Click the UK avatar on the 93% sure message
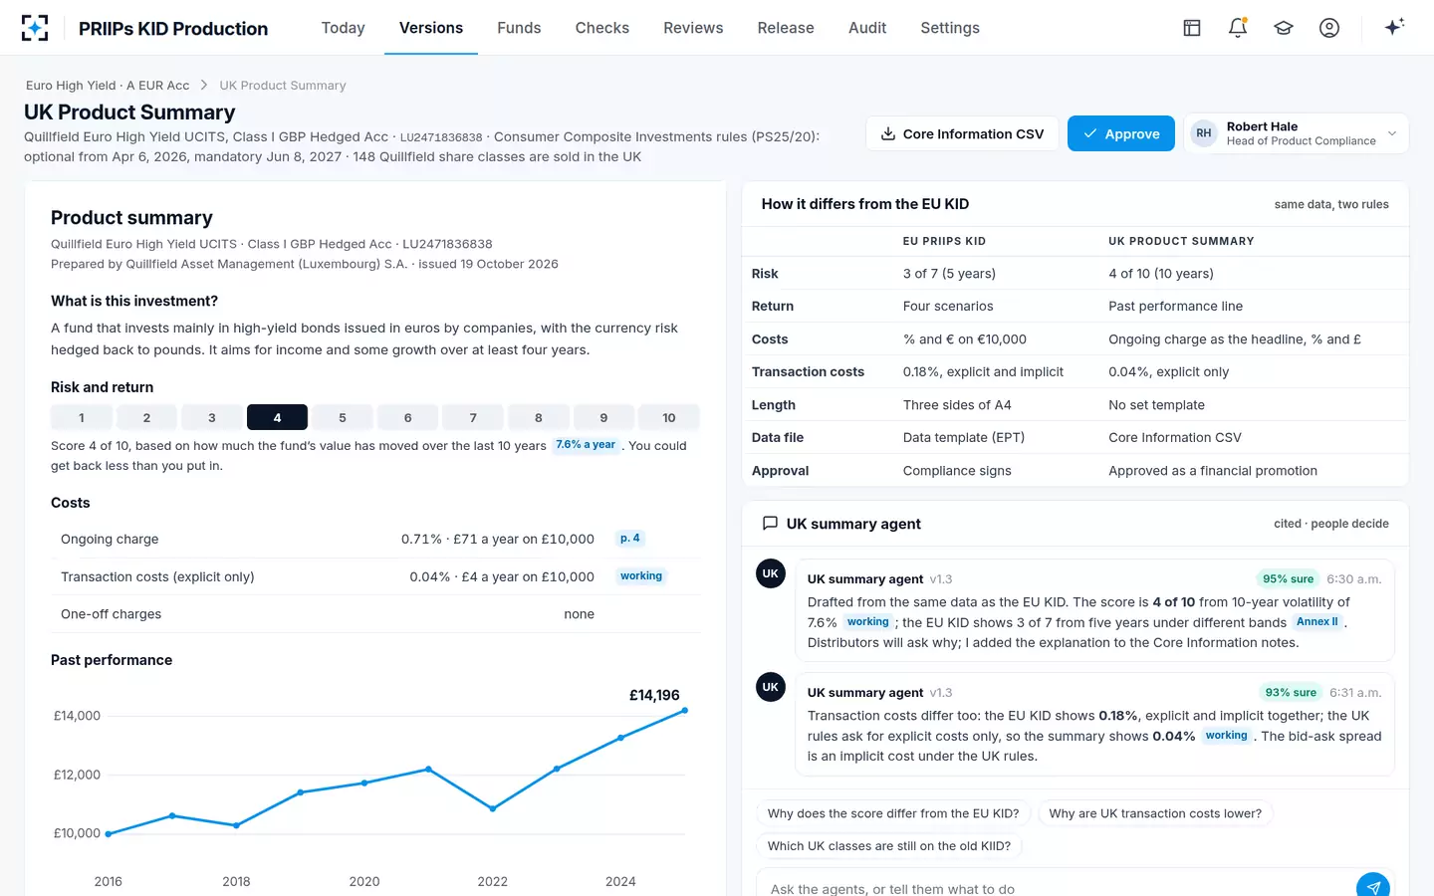 point(771,687)
